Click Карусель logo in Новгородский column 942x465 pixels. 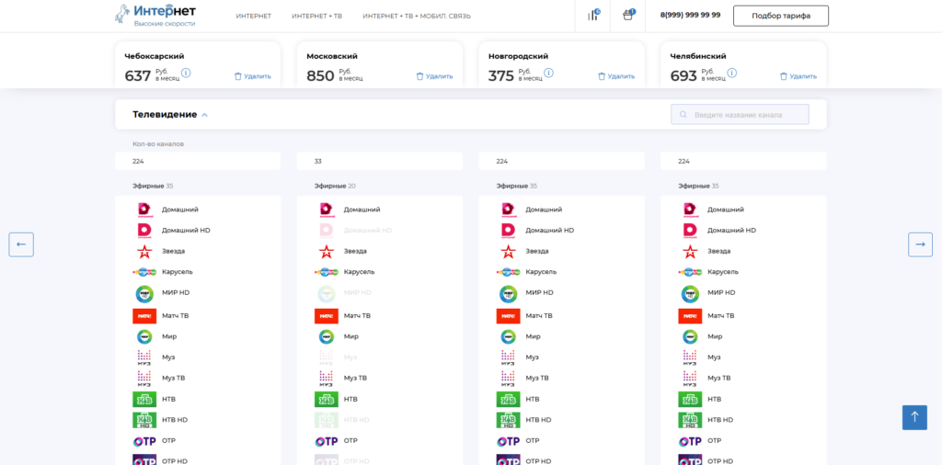pyautogui.click(x=508, y=272)
